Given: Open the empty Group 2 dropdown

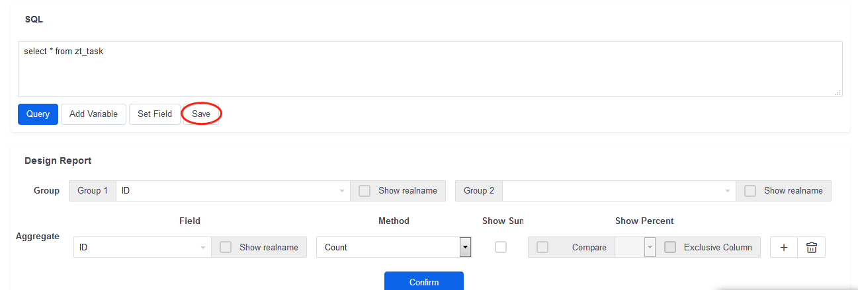Looking at the screenshot, I should coord(619,191).
